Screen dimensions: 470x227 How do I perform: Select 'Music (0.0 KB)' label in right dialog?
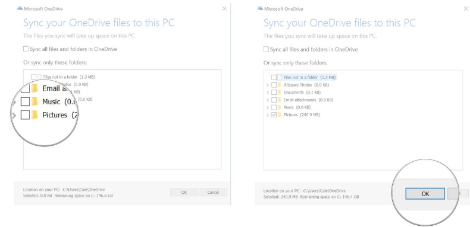point(297,107)
